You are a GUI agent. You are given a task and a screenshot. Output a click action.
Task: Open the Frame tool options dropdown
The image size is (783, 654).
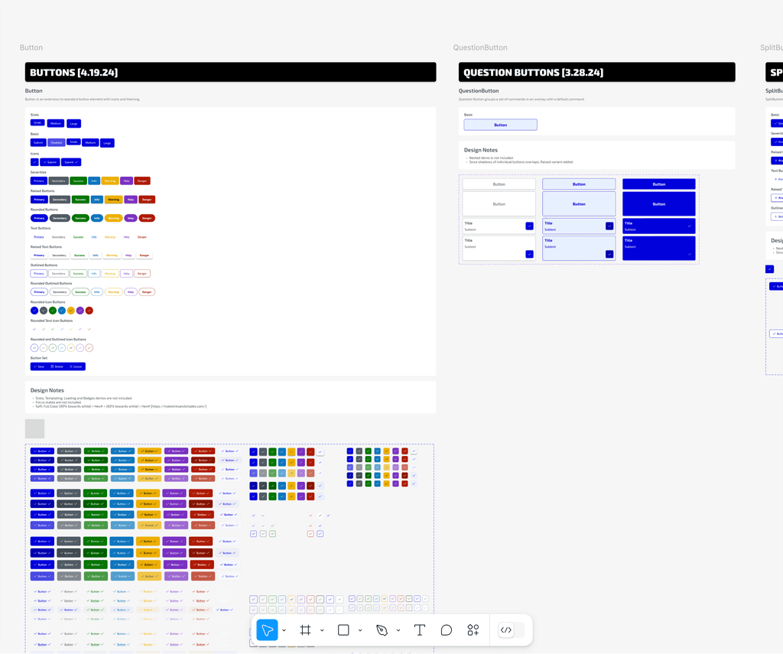[322, 630]
